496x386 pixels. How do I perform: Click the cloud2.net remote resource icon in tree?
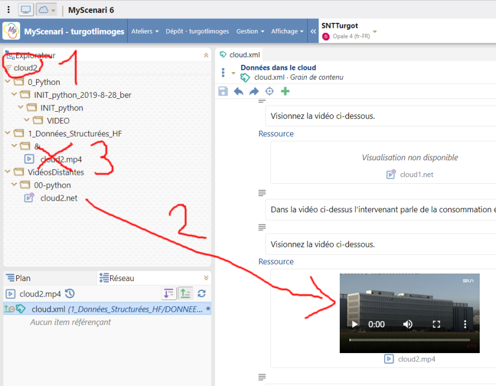(29, 198)
